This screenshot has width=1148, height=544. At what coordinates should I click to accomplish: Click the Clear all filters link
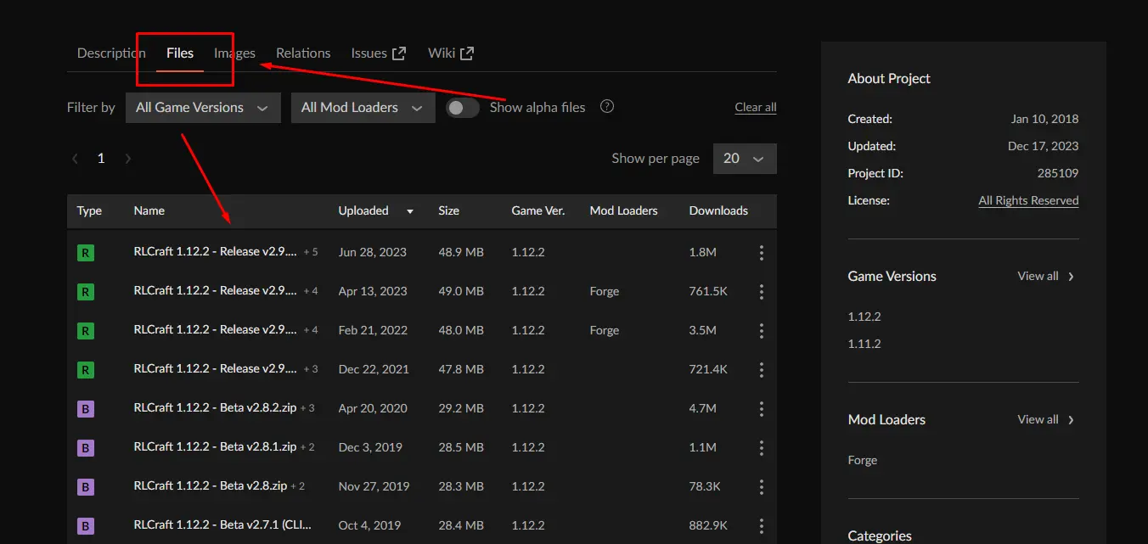tap(755, 107)
